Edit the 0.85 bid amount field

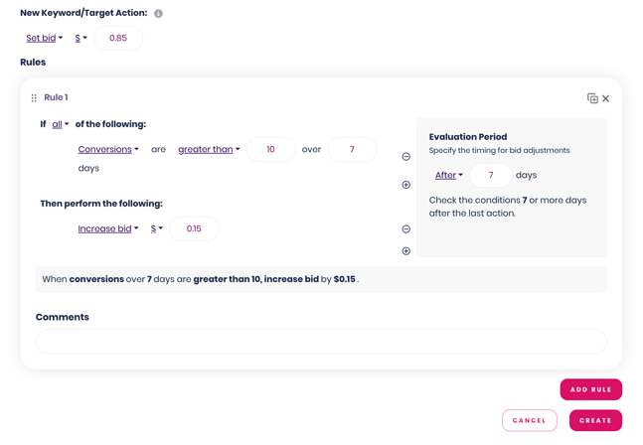118,39
